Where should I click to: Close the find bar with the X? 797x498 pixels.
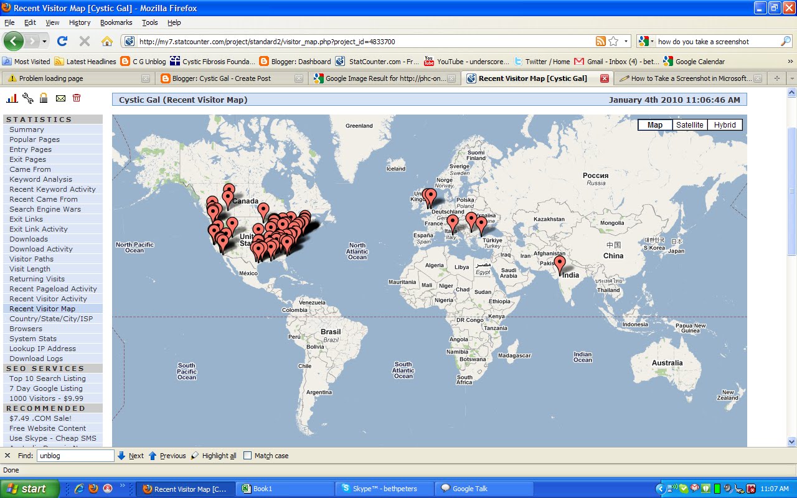click(7, 456)
